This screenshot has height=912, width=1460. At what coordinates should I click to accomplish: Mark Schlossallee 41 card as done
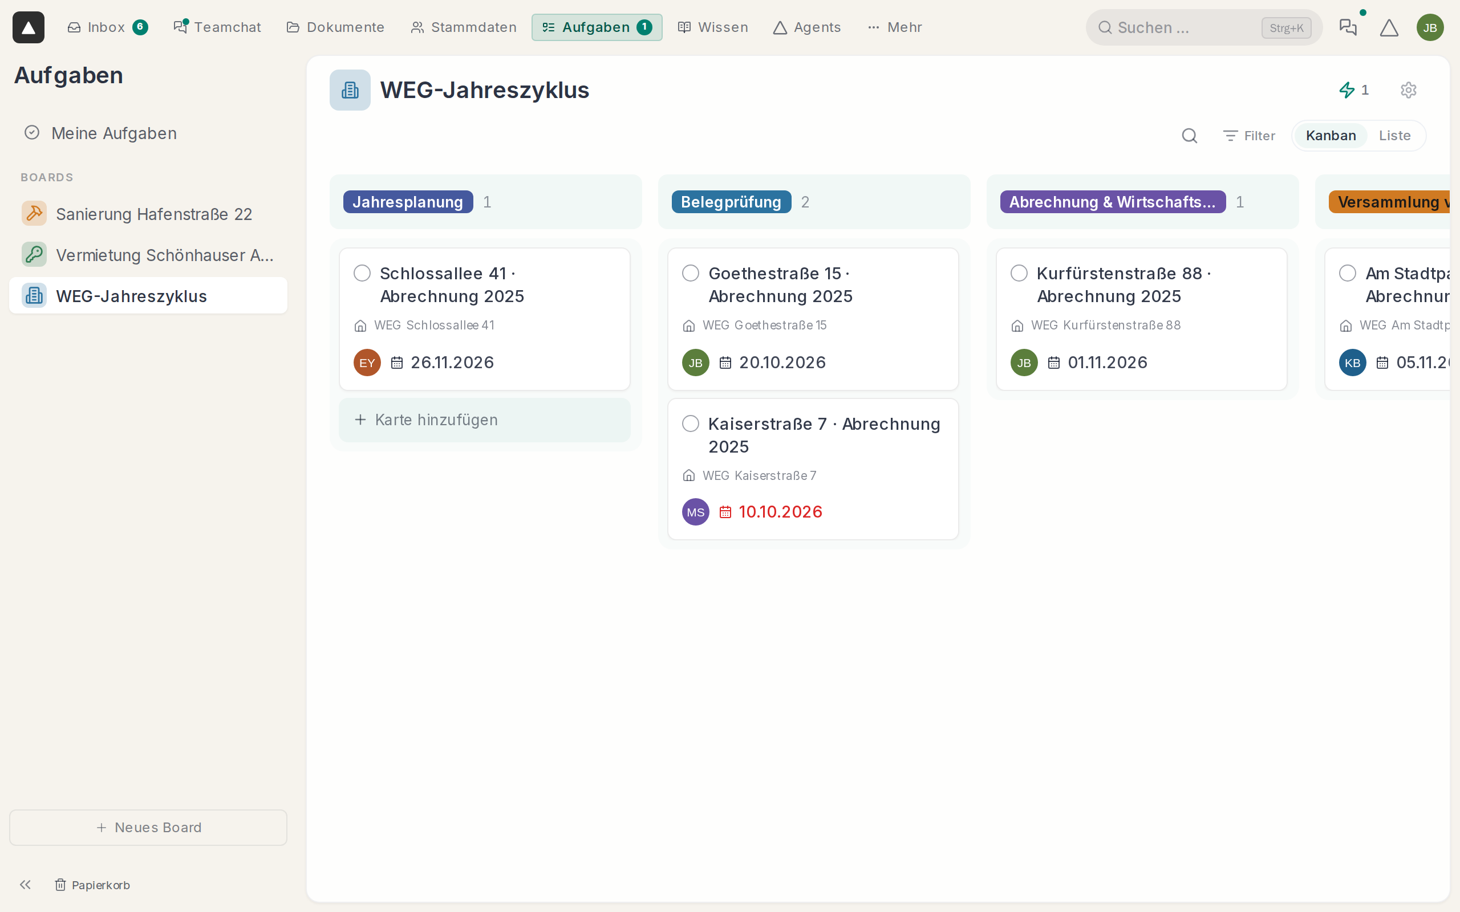point(362,273)
